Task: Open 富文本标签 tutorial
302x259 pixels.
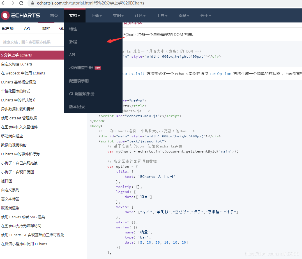Action: (10, 199)
